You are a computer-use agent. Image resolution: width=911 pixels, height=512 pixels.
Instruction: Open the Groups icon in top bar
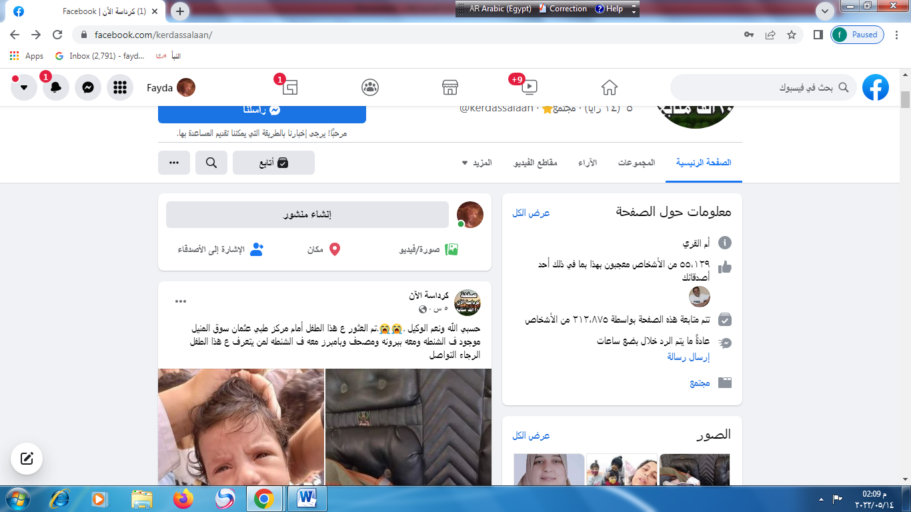[x=370, y=87]
